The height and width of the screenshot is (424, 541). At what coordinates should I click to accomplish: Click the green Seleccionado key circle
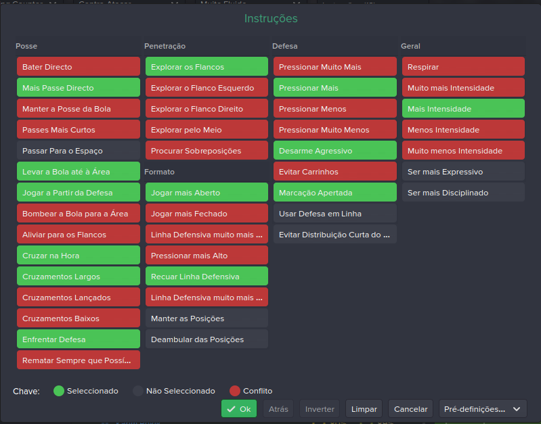59,391
